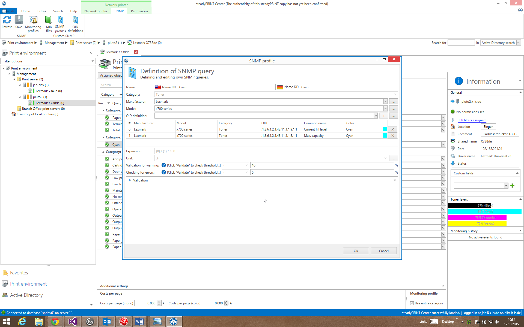The height and width of the screenshot is (327, 524).
Task: Toggle the Offline query check icon
Action: click(107, 203)
